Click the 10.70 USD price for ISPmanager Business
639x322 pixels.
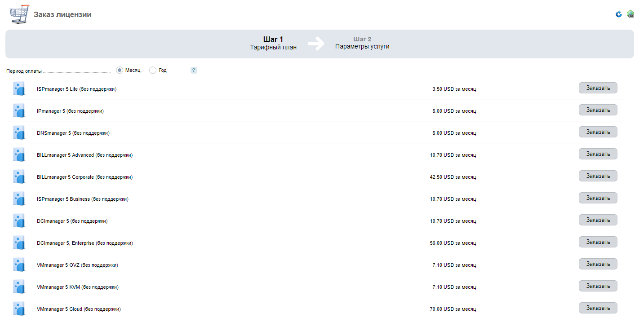453,199
